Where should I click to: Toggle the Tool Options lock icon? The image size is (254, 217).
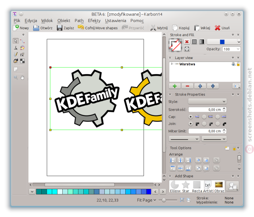[x=234, y=148]
